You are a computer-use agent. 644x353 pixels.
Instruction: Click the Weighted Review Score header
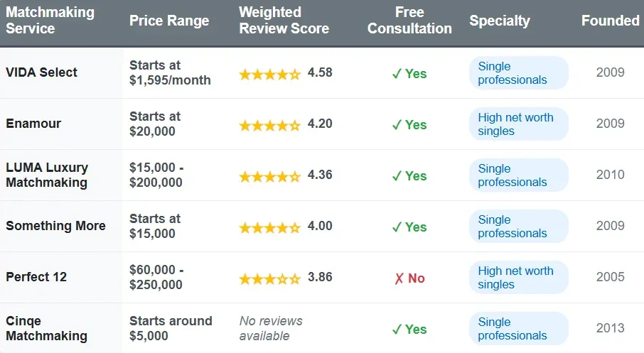284,21
